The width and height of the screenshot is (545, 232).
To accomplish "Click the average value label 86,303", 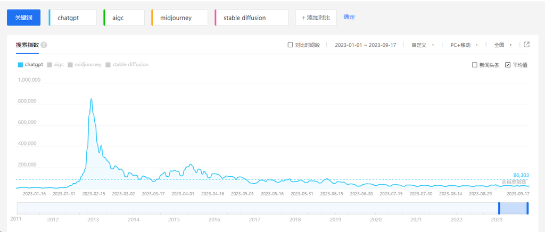I will 521,176.
